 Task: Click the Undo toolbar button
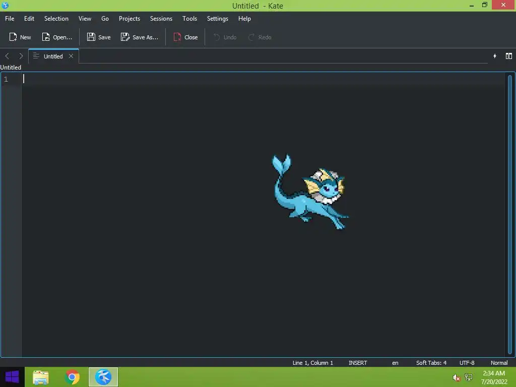click(x=225, y=37)
